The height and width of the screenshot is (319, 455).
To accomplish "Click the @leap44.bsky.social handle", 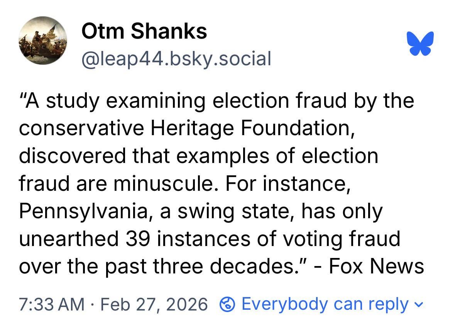I will pyautogui.click(x=176, y=59).
